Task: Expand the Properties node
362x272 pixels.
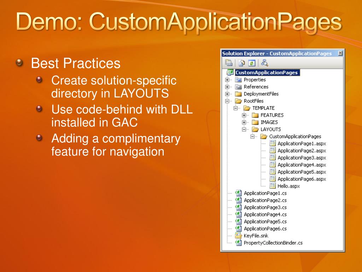Action: pos(227,80)
